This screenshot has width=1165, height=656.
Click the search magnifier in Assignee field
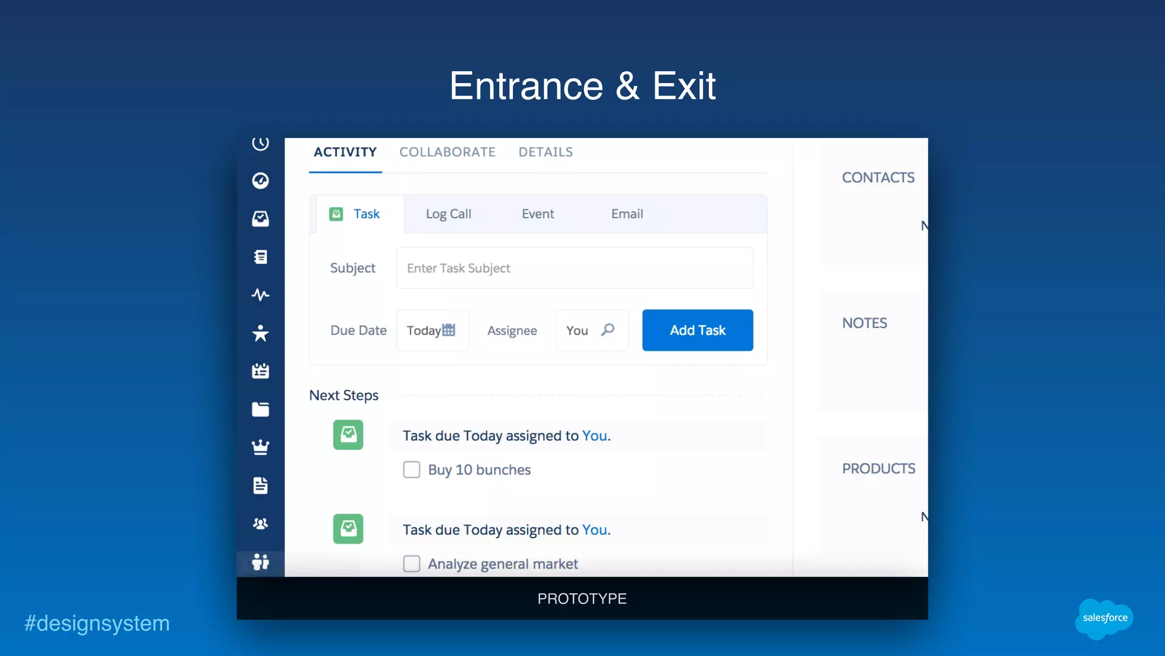(608, 330)
